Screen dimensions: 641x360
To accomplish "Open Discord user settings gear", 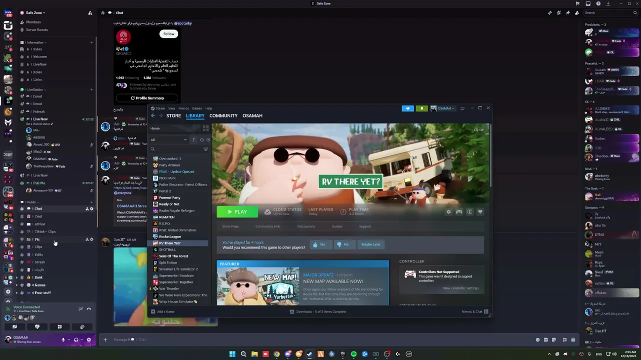I will 89,339.
